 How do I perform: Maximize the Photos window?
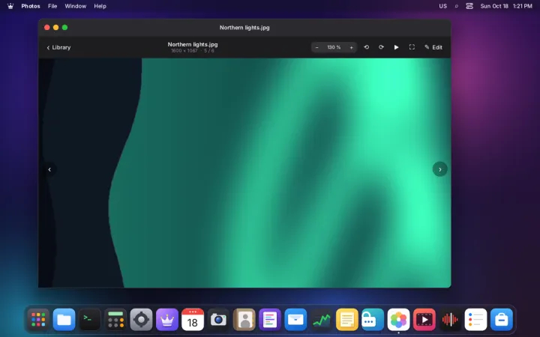pos(64,28)
